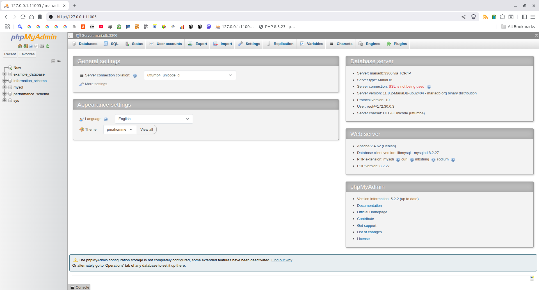Open MariaDB documentation page icon in sidebar
The image size is (539, 290).
tap(36, 46)
